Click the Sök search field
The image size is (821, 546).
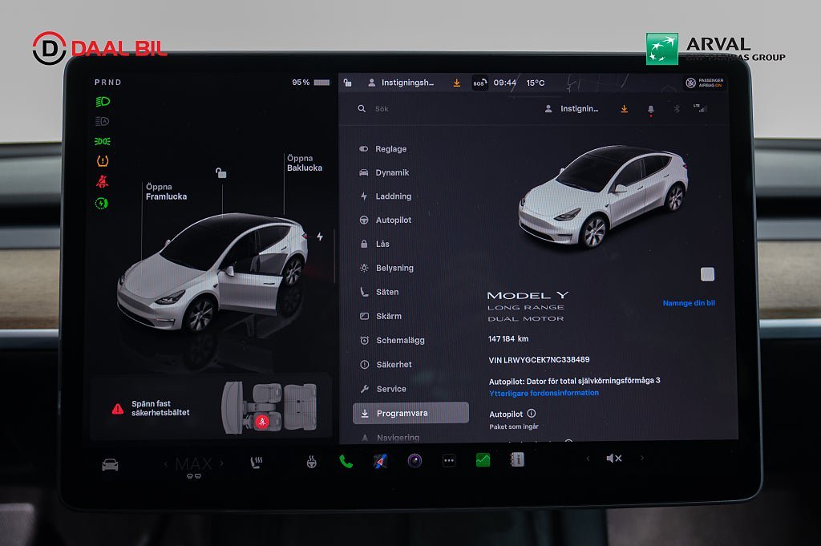(417, 109)
